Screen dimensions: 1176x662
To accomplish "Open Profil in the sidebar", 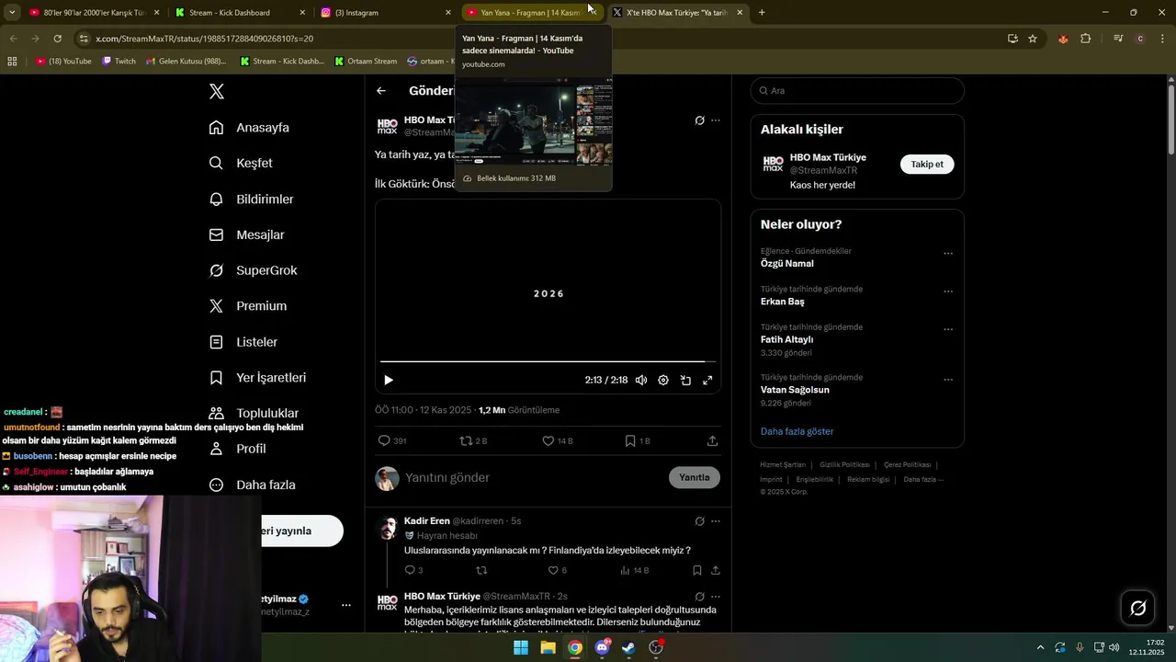I will coord(237,449).
